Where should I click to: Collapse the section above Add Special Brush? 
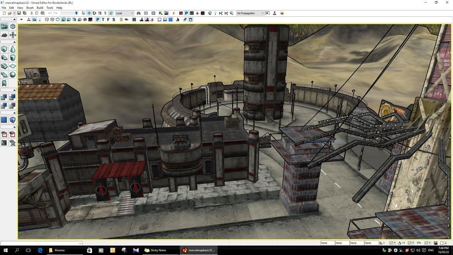[8, 113]
